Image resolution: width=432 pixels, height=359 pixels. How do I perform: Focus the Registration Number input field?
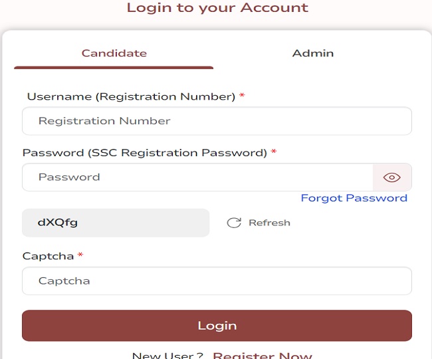[x=217, y=121]
